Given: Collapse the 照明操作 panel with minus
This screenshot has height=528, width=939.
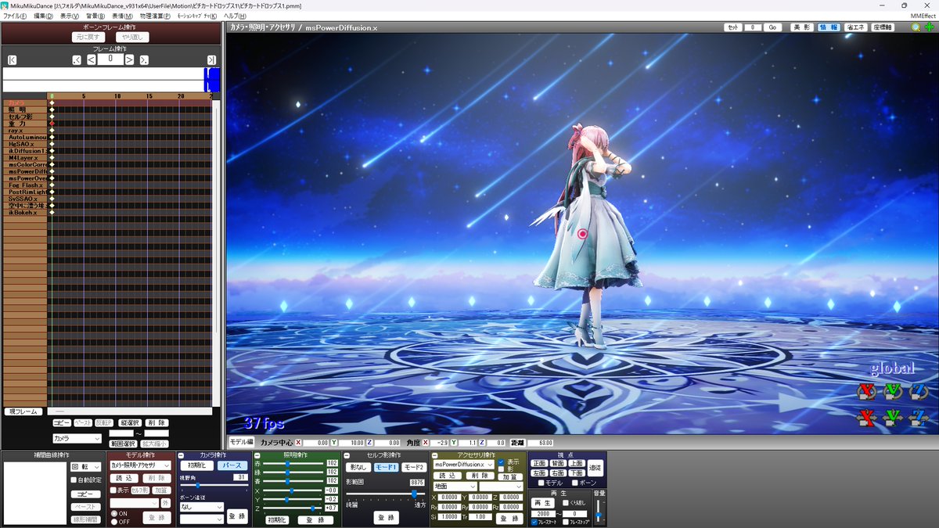Looking at the screenshot, I should (257, 455).
